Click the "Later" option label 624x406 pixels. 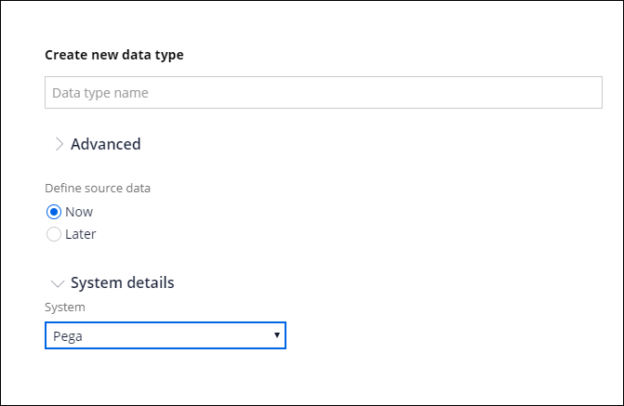click(81, 234)
